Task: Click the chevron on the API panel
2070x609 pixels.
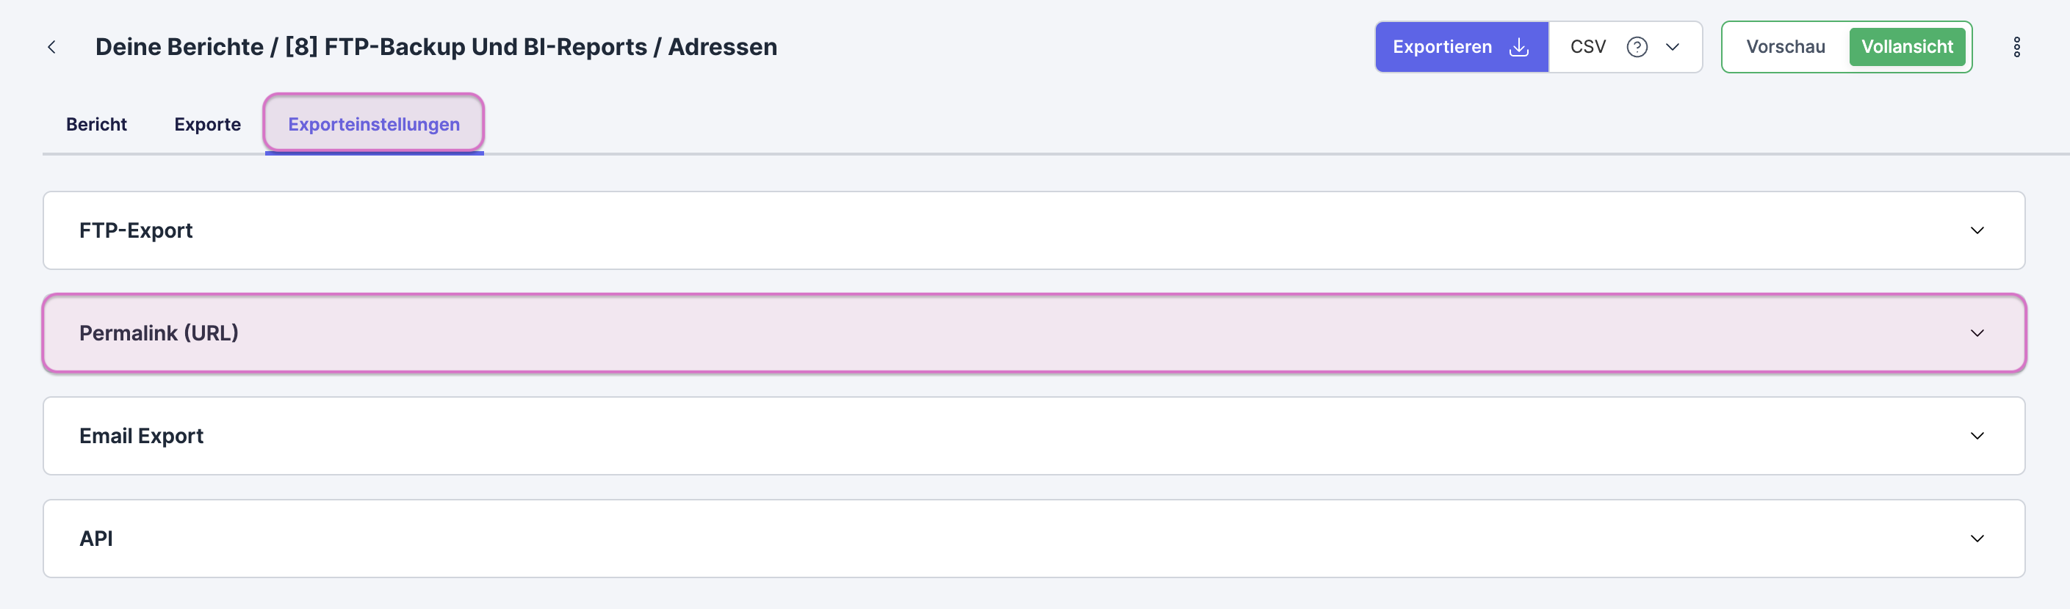Action: (x=1977, y=539)
